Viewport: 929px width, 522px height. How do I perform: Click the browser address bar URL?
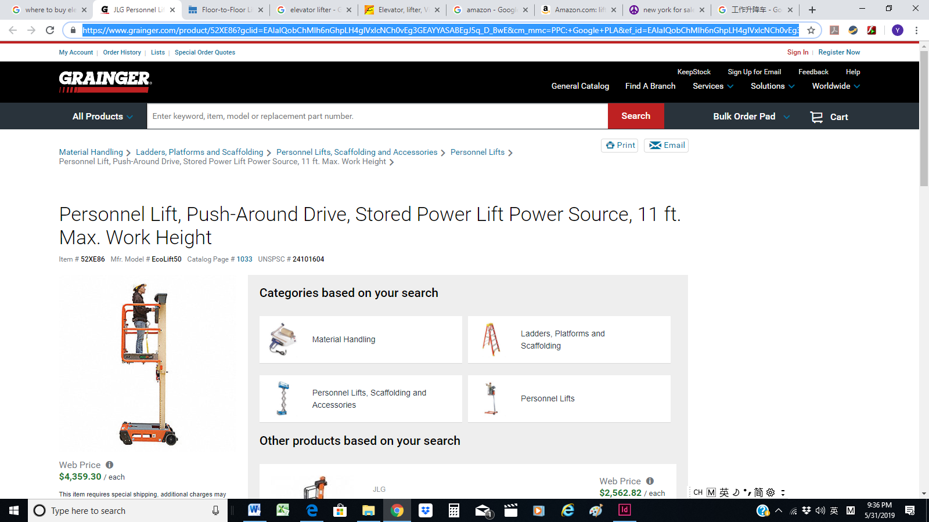[441, 30]
